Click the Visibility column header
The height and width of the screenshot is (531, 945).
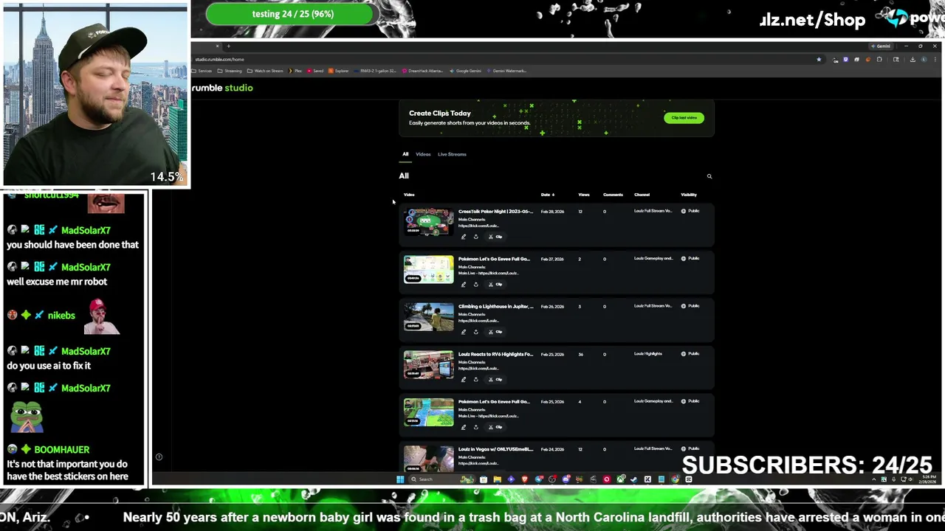click(689, 195)
